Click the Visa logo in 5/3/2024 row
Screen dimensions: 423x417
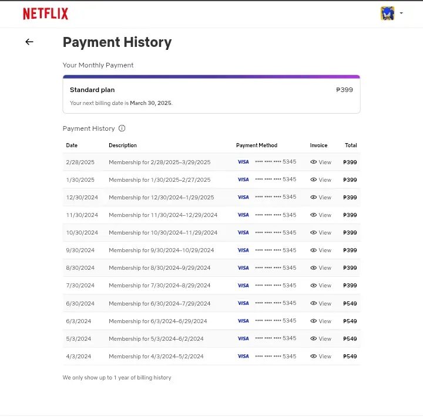(x=243, y=338)
